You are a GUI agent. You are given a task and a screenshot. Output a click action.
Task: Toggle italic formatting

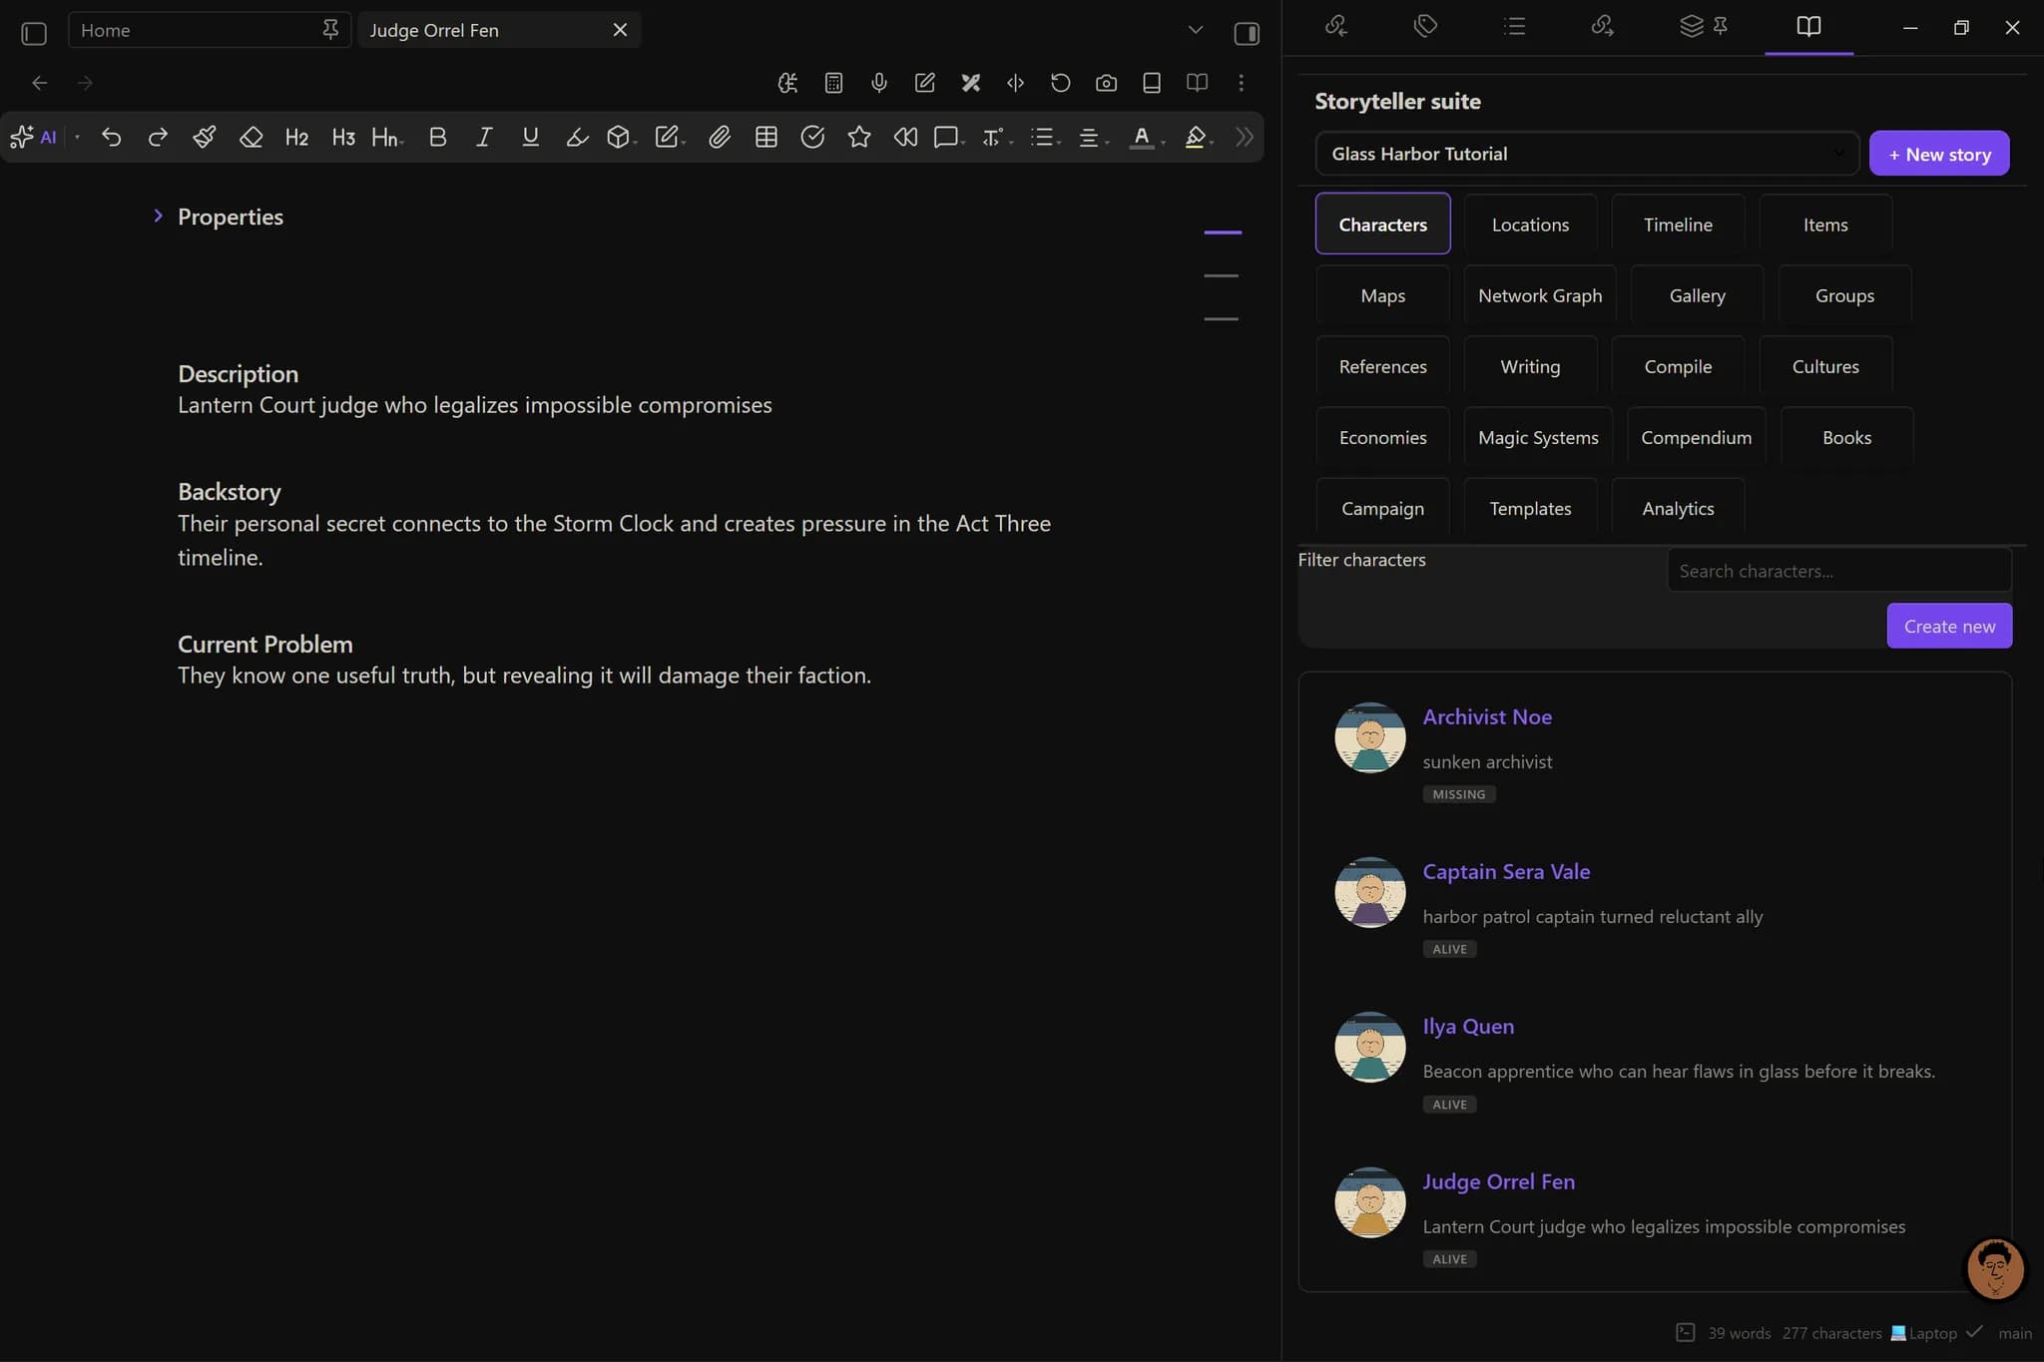484,138
